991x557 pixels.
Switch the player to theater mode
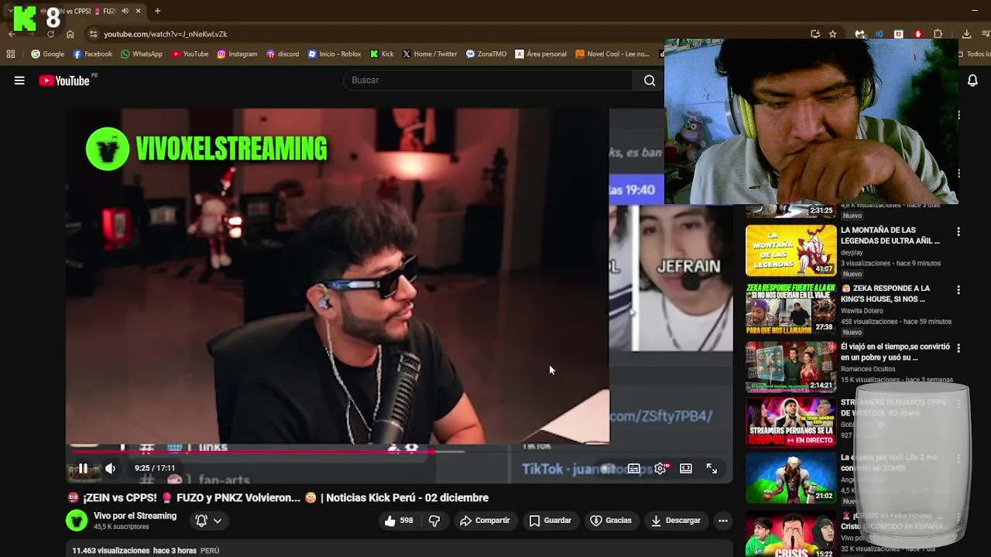(686, 468)
